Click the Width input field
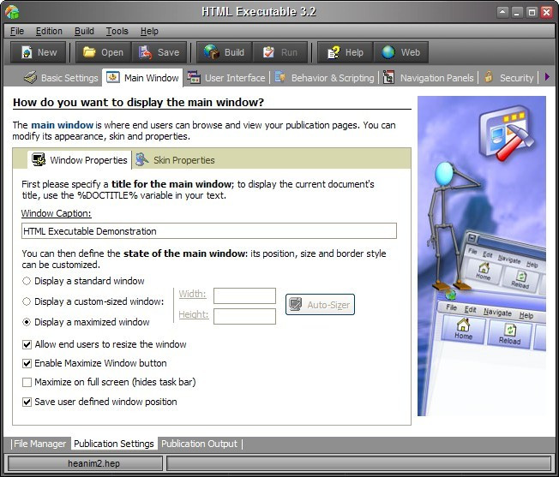 click(244, 295)
